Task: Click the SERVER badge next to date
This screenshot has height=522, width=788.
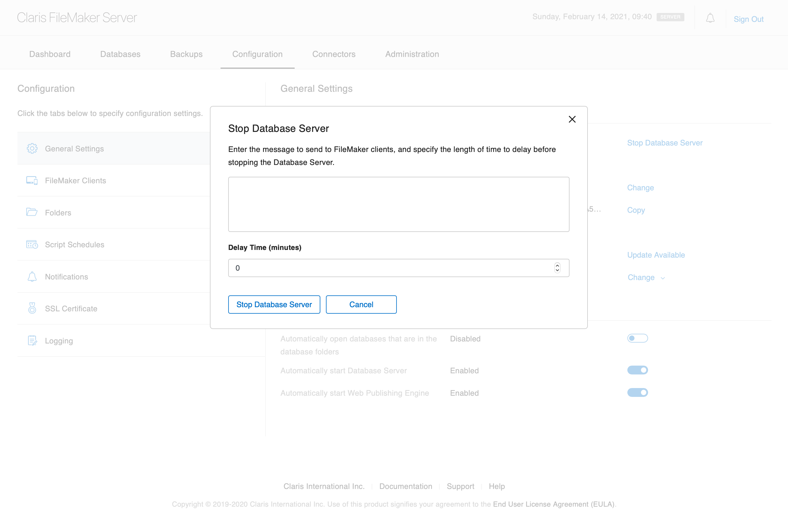Action: point(670,17)
